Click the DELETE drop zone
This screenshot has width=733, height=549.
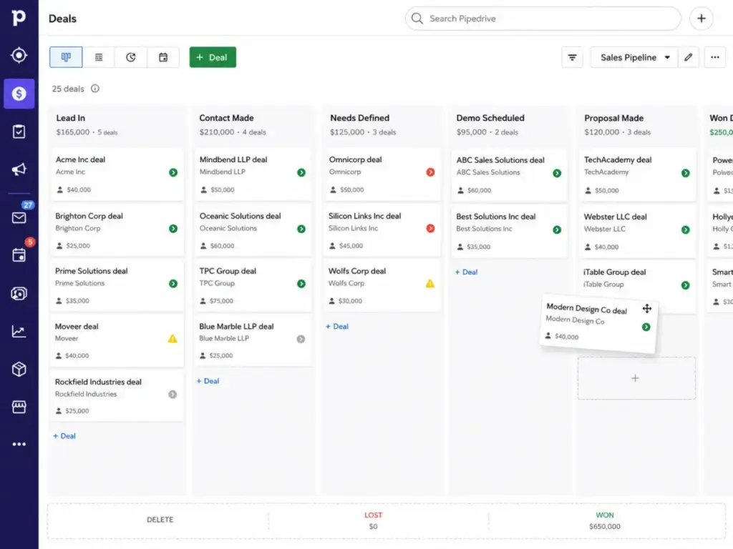coord(160,520)
